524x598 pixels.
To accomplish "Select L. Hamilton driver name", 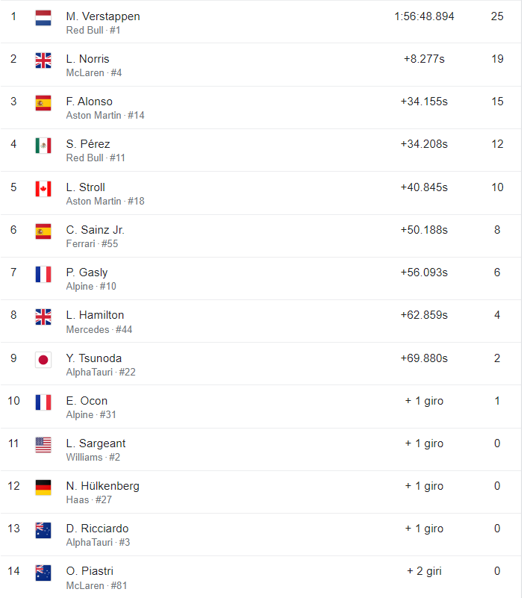I will pyautogui.click(x=95, y=315).
